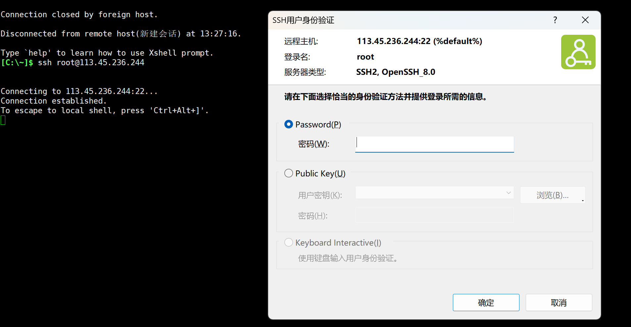
Task: Click the 'Connection established.' terminal line
Action: (54, 101)
